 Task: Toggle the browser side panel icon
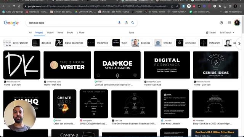tap(230, 6)
